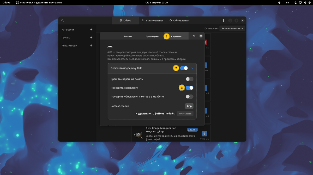Expand the AUR support options chevron

pos(192,68)
